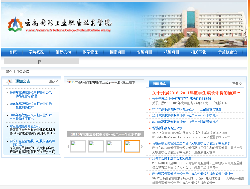Screen dimensions: 250x189
Task: Open 我校工会获上级工会四项表彰 news link
Action: coord(171,158)
